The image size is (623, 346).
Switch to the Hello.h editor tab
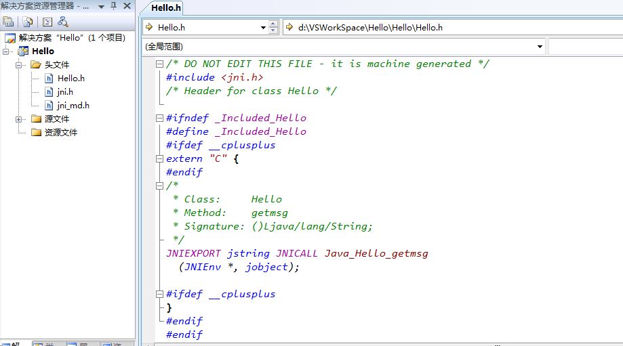(x=166, y=7)
